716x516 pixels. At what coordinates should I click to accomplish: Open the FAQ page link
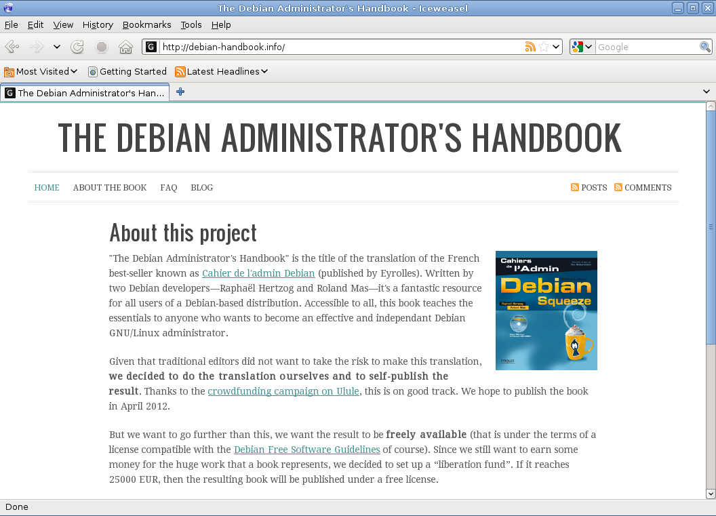[x=169, y=188]
